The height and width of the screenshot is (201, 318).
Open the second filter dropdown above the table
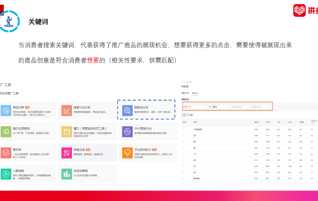221,107
